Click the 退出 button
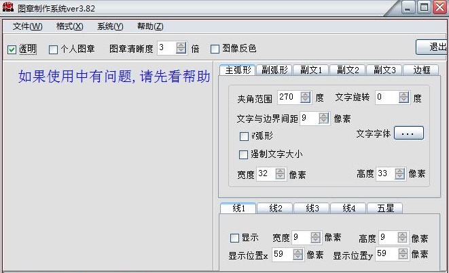This screenshot has height=273, width=449. coord(432,47)
